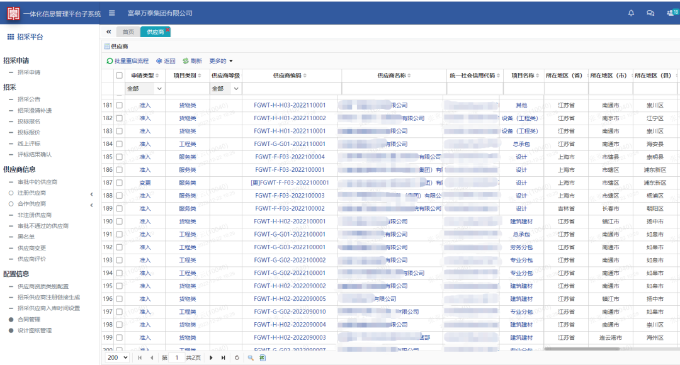This screenshot has height=365, width=680.
Task: Toggle the hamburger sidebar menu icon
Action: (112, 13)
